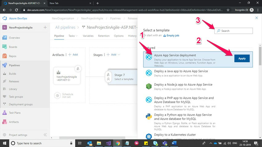Open Deployment groups in sidebar
Image resolution: width=262 pixels, height=147 pixels.
tap(21, 104)
